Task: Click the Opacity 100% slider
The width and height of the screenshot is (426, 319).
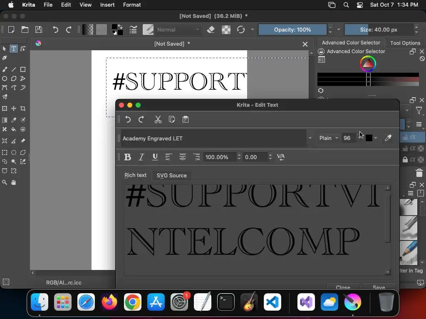Action: tap(292, 29)
